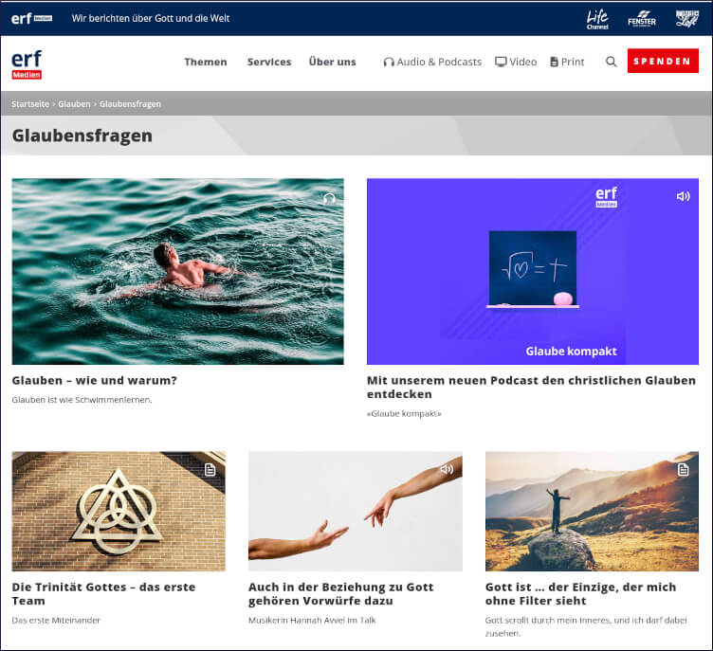Click document icon on mountain sunset image
713x651 pixels.
tap(683, 470)
